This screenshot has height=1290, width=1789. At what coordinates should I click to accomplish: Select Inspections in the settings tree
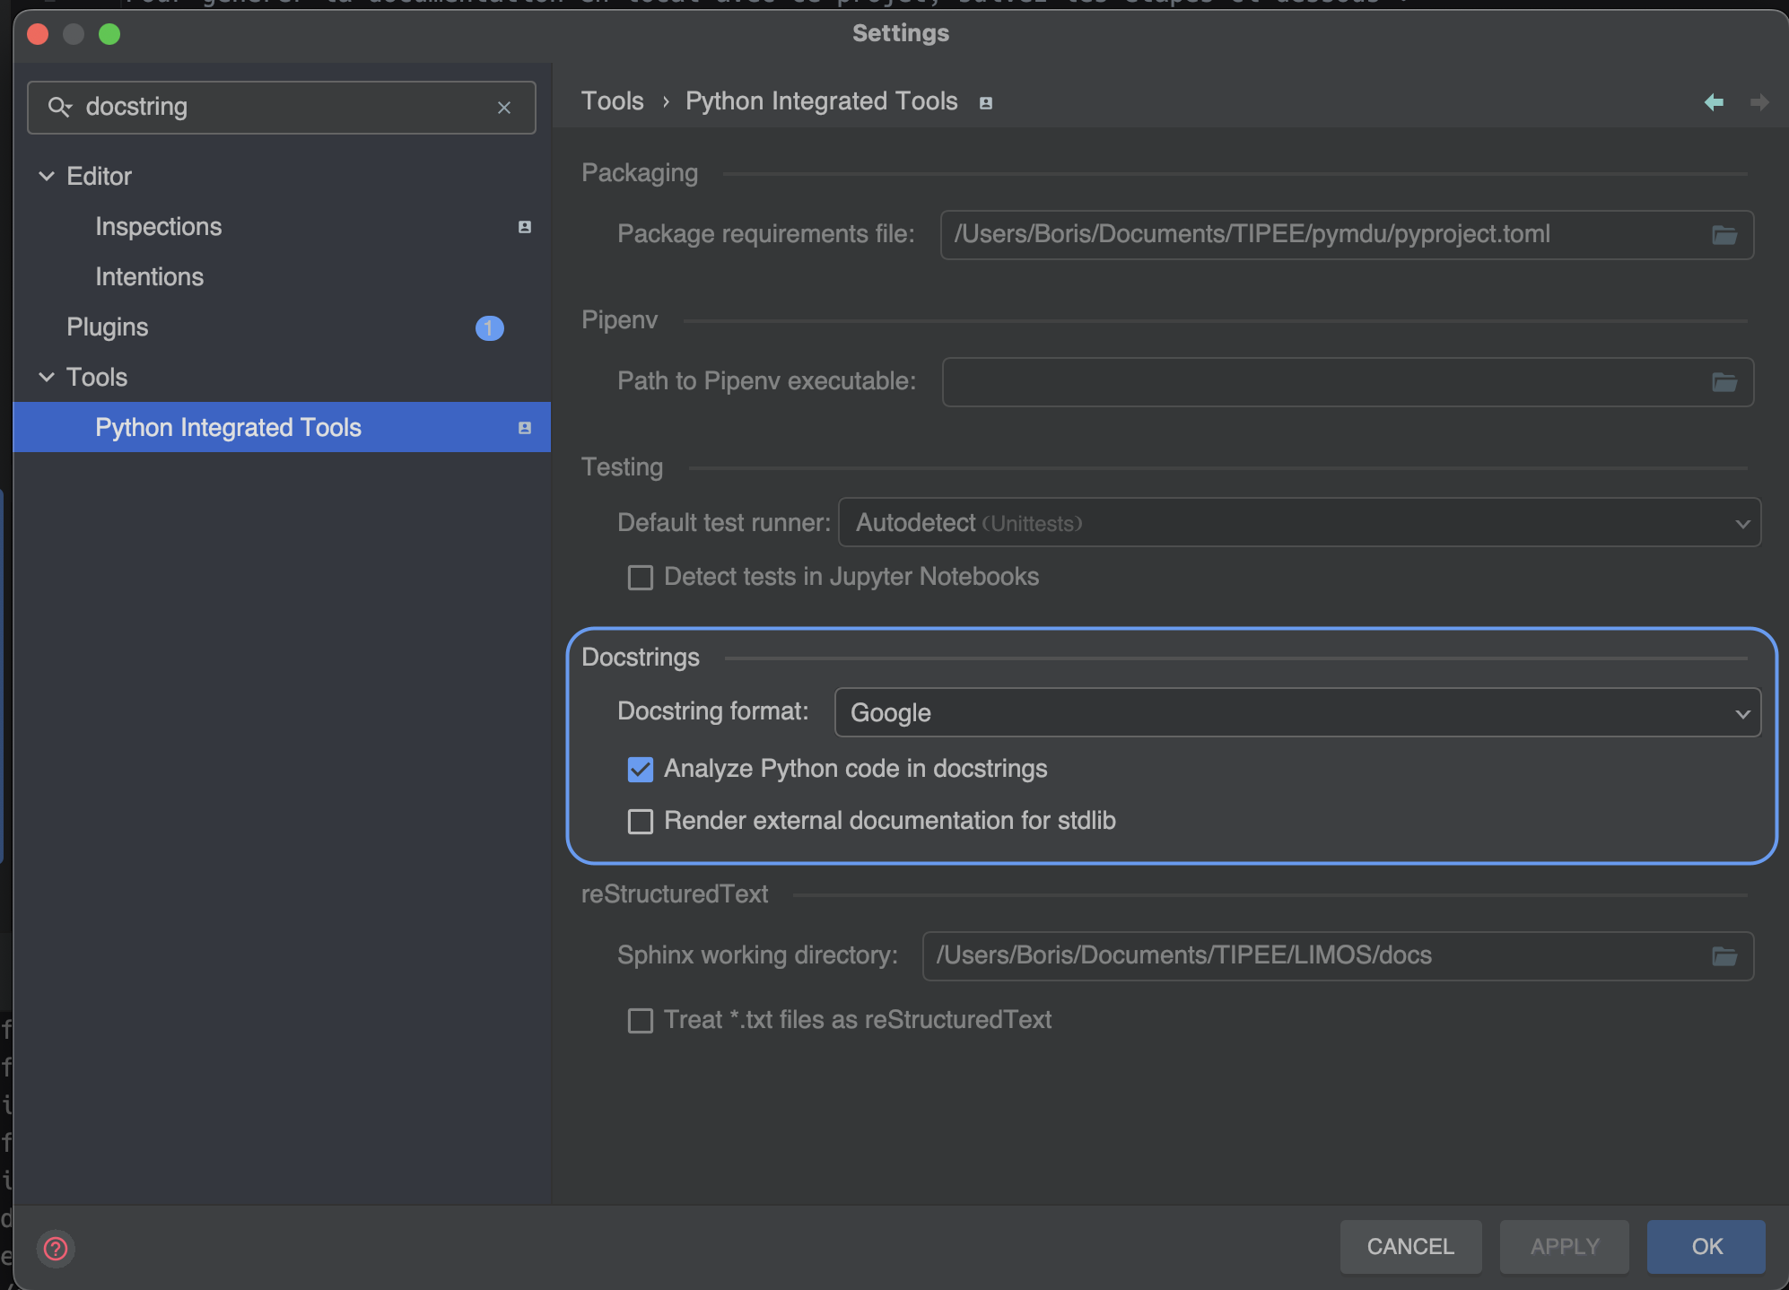tap(158, 227)
